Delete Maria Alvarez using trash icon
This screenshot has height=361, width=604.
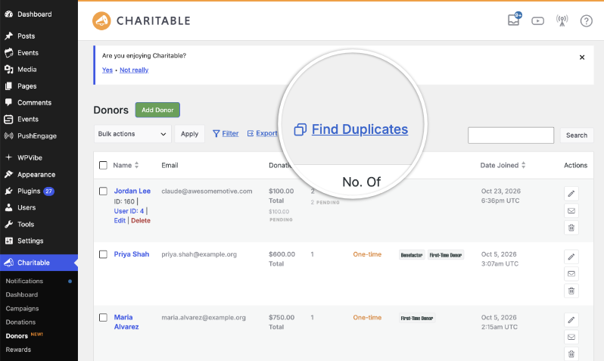pos(571,353)
